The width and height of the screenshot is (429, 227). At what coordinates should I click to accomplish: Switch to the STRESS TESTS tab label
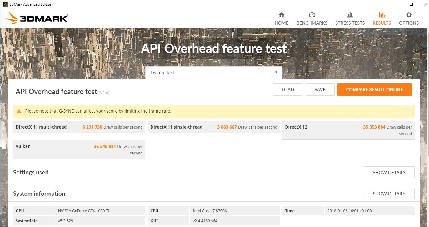coord(350,23)
